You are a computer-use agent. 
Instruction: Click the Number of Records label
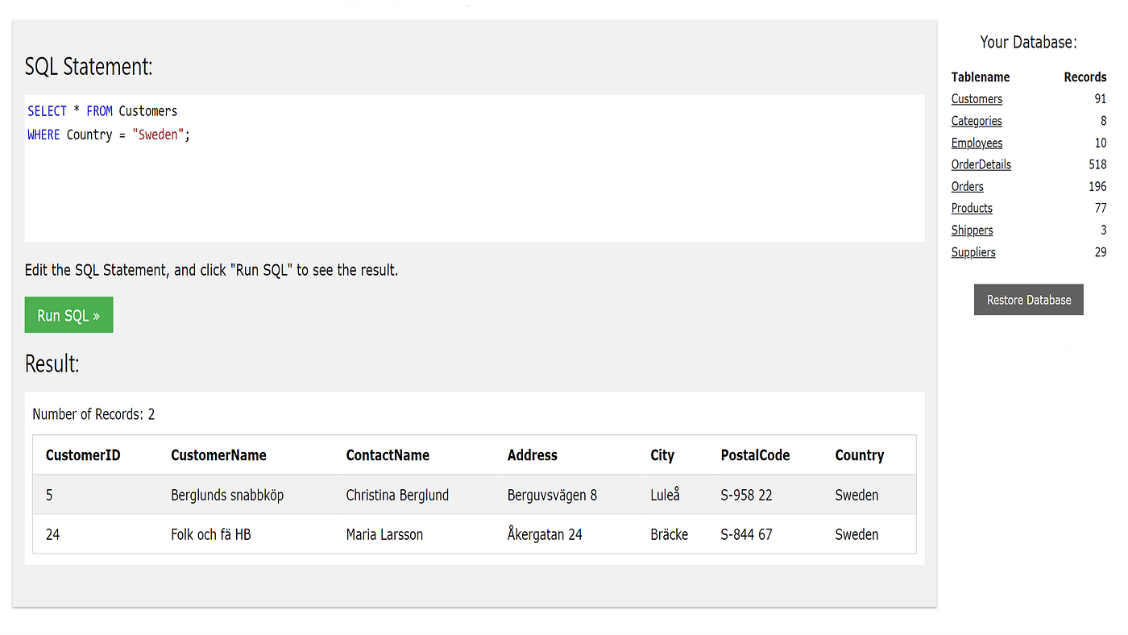(x=93, y=413)
